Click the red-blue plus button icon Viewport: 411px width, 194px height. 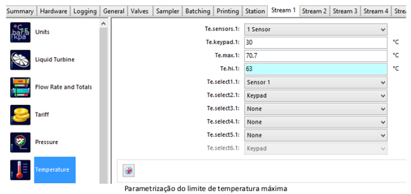point(129,170)
